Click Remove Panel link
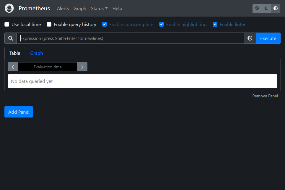 pos(265,96)
